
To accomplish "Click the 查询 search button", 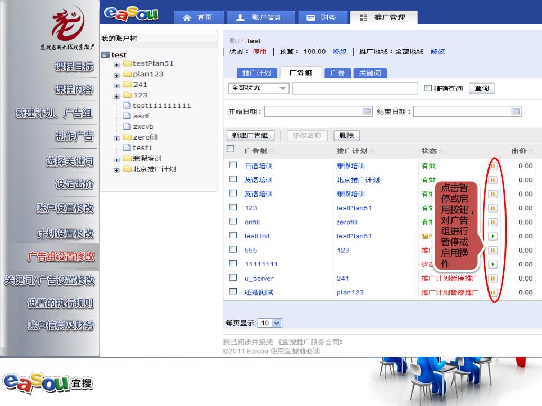I will (x=482, y=88).
